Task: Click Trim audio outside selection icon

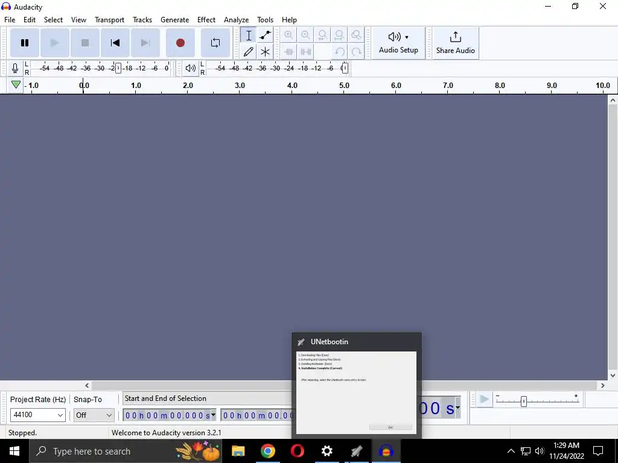Action: point(289,52)
